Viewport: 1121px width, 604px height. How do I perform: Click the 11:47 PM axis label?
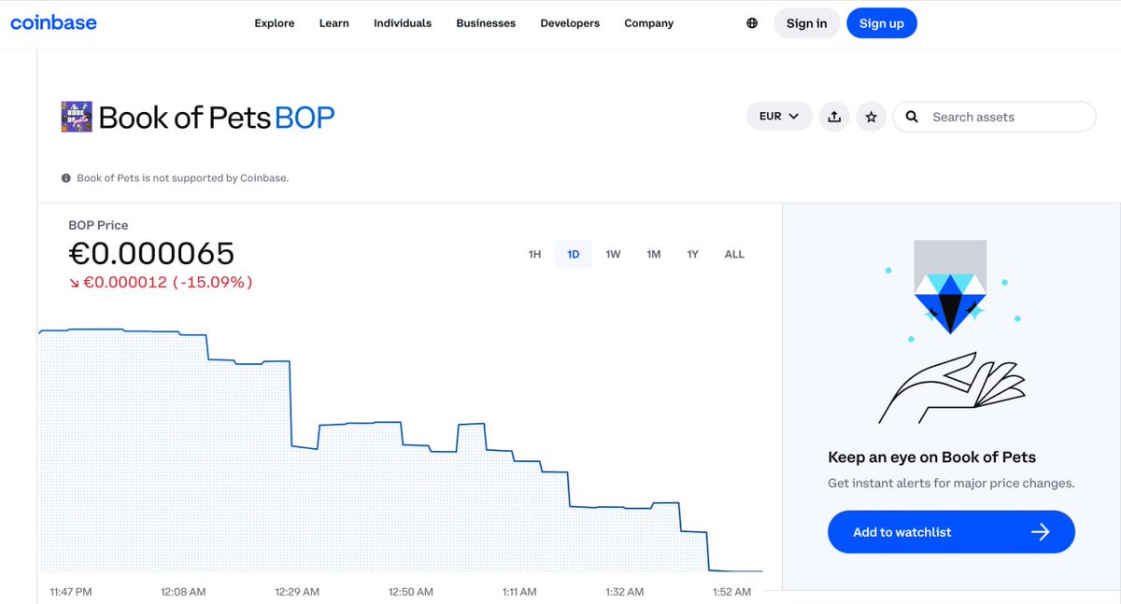70,592
